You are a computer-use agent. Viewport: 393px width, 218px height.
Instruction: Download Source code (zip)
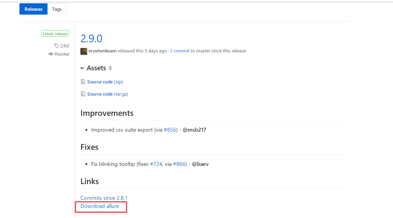(x=105, y=82)
